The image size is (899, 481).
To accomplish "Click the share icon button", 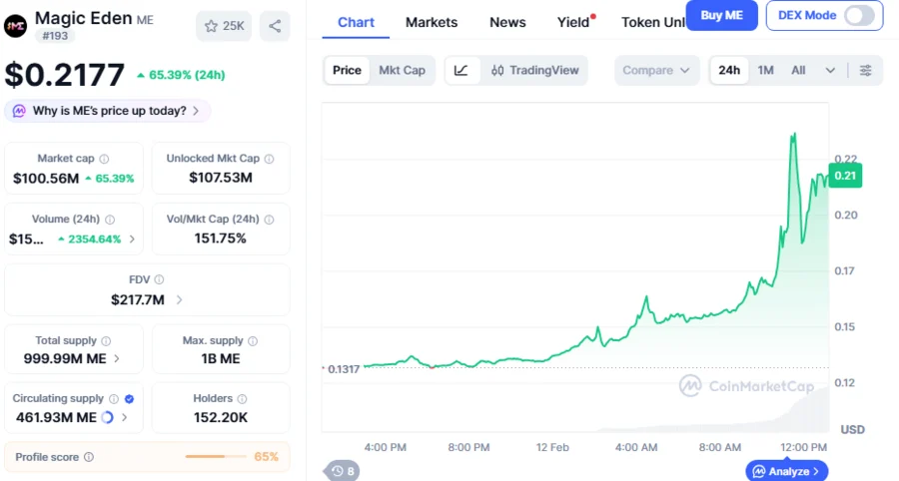I will point(275,26).
